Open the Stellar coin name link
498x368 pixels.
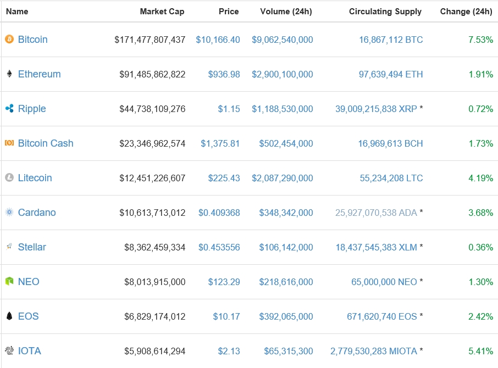coord(32,247)
